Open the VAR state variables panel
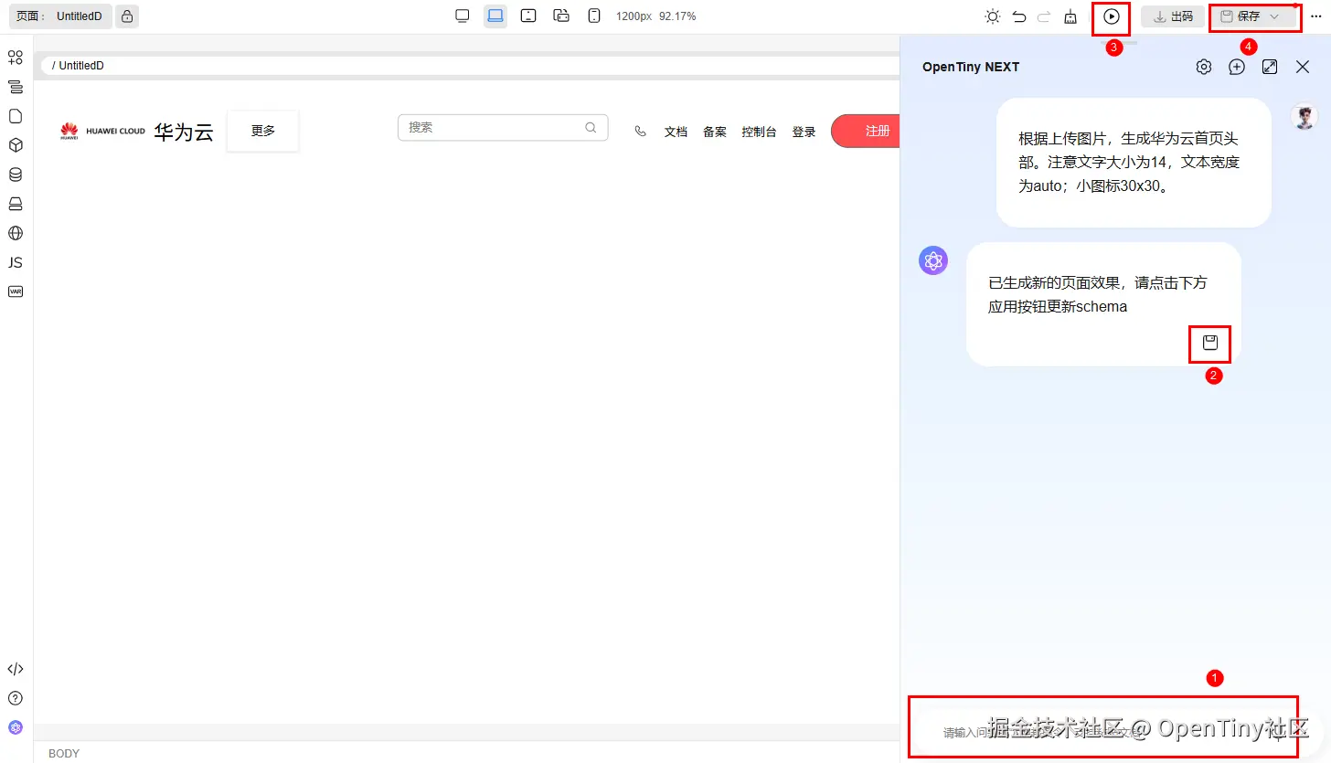1331x763 pixels. [15, 291]
